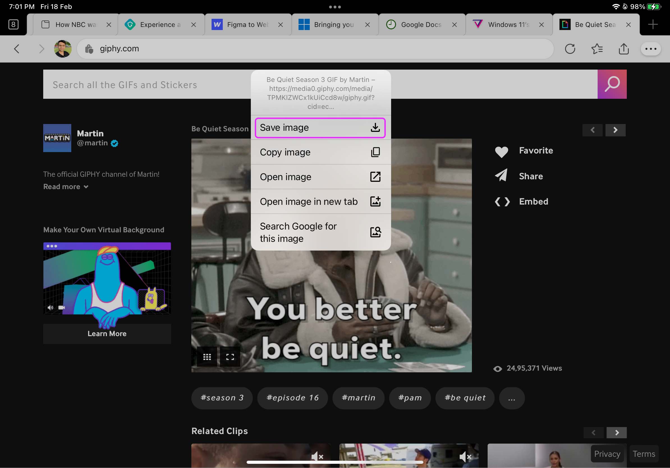Open the #season 3 tag
This screenshot has width=670, height=468.
[x=222, y=398]
